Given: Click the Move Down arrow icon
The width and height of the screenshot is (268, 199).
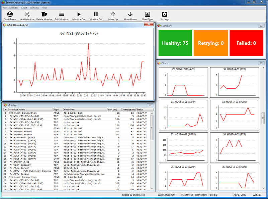Looking at the screenshot, I should (130, 14).
